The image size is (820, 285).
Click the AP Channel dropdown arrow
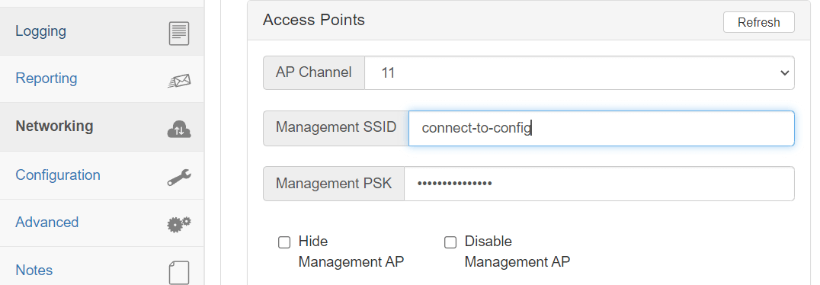[784, 73]
